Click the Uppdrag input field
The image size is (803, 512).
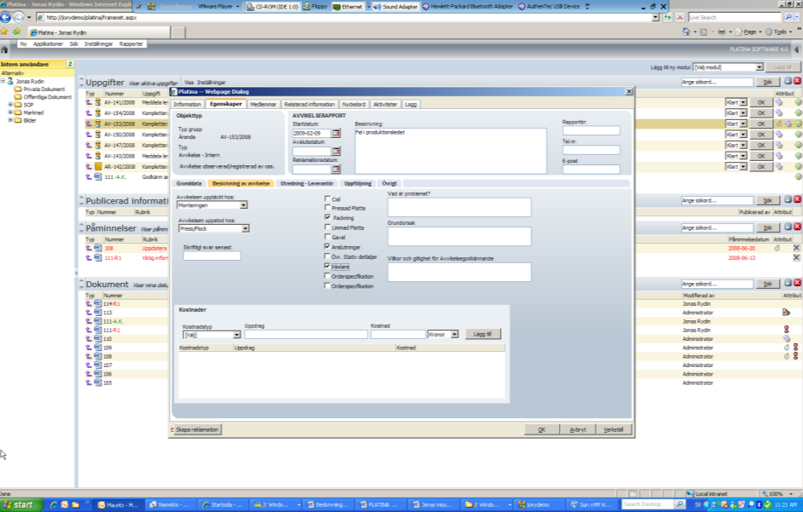coord(305,335)
